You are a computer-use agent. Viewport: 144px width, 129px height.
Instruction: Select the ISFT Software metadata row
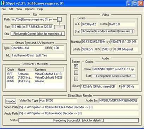(x=35, y=74)
